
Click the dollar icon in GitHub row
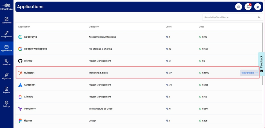coord(200,61)
